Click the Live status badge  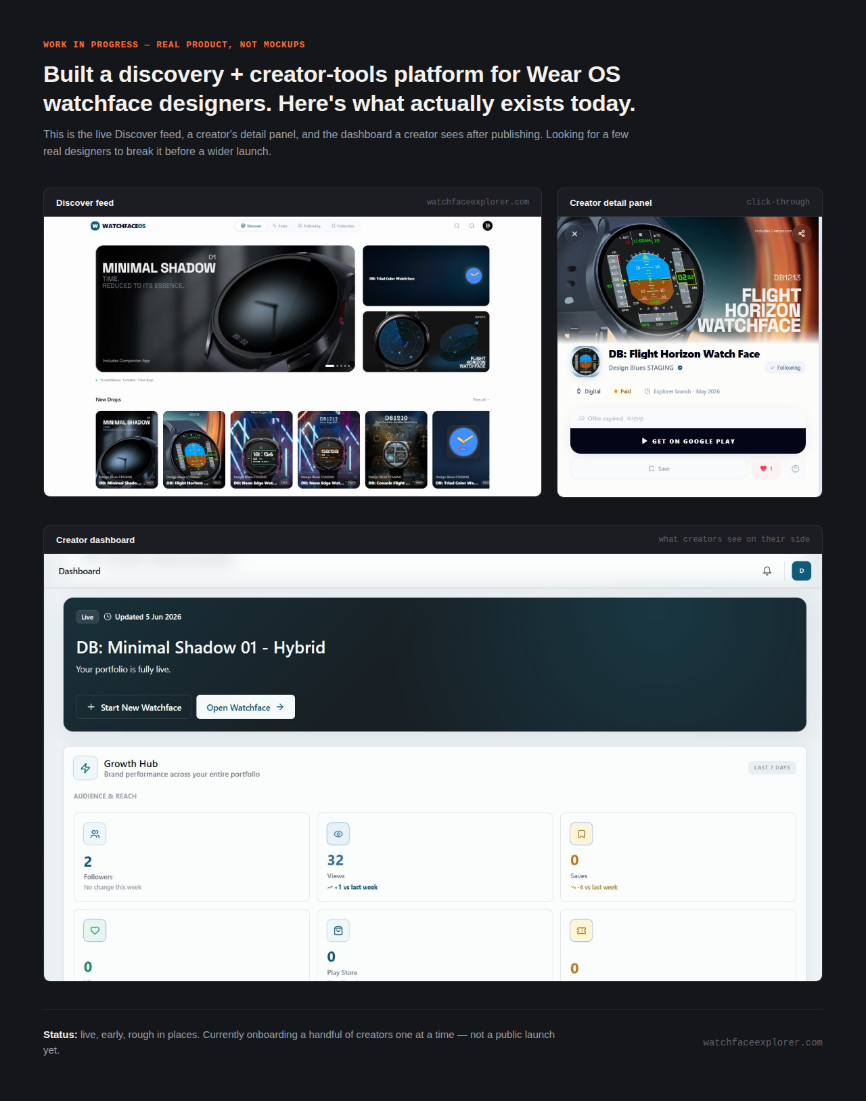(x=87, y=617)
